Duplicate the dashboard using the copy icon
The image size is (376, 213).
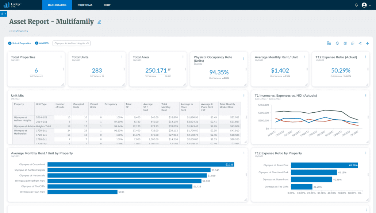353,43
